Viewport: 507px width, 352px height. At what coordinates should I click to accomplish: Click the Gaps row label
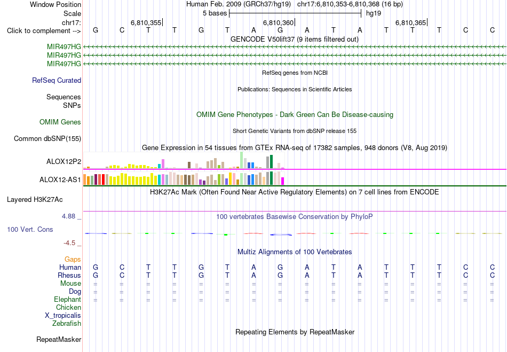tap(73, 260)
